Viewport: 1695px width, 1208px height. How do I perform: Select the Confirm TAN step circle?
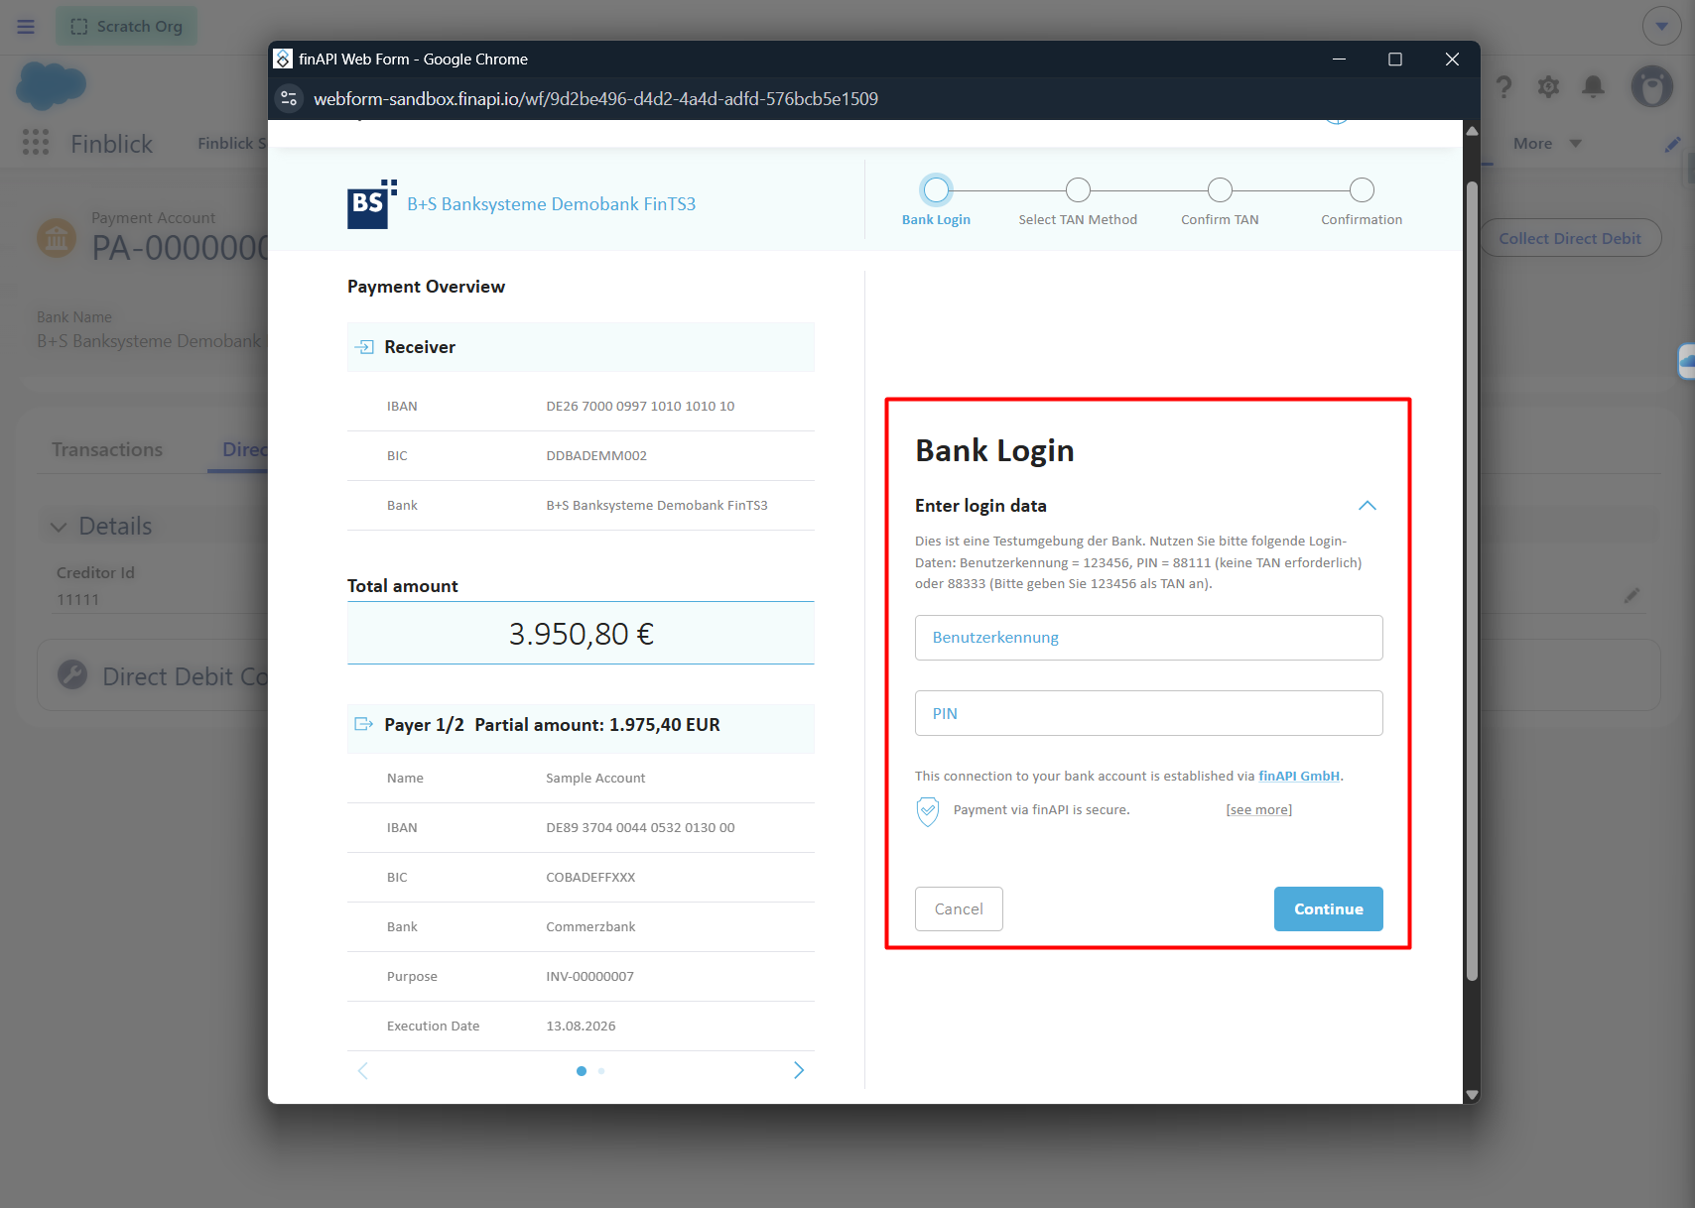pos(1220,189)
